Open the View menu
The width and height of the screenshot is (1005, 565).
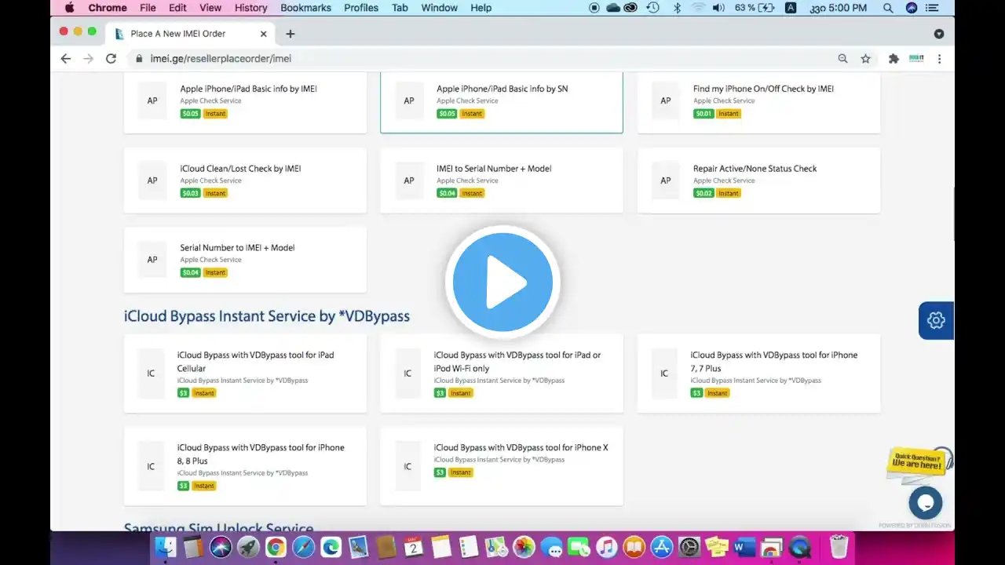[210, 8]
